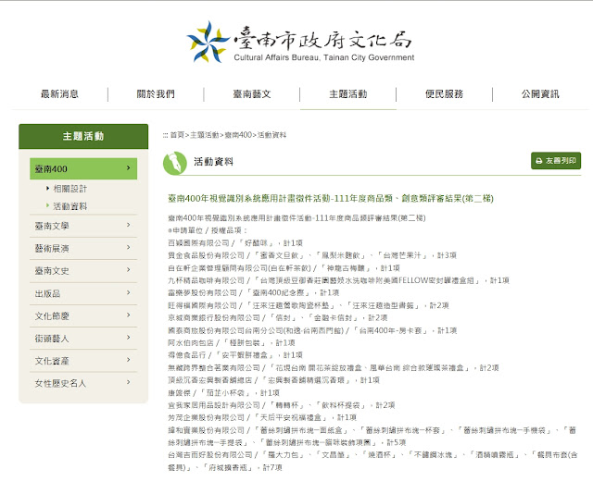This screenshot has width=593, height=482.
Task: Open the 主題活動 menu
Action: tap(348, 94)
